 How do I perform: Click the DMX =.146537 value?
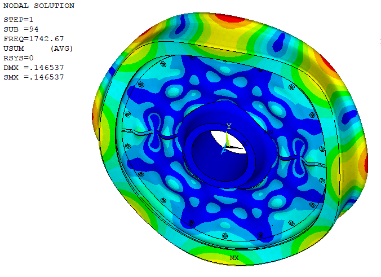34,68
